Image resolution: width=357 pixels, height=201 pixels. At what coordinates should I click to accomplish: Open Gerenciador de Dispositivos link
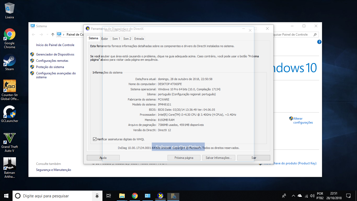point(55,54)
